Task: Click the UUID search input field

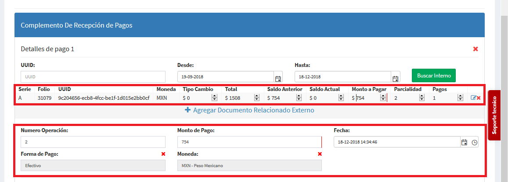Action: [93, 76]
